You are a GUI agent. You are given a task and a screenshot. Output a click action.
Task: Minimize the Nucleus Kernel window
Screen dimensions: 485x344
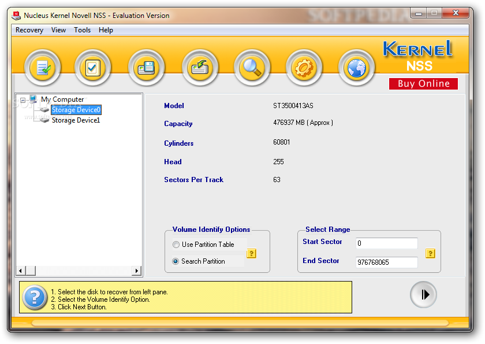(x=419, y=13)
